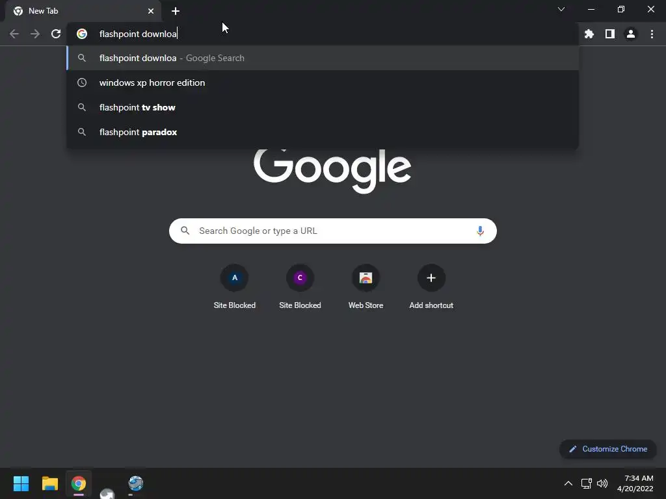This screenshot has height=499, width=666.
Task: Click the magnifier icon in Google search box
Action: (185, 231)
